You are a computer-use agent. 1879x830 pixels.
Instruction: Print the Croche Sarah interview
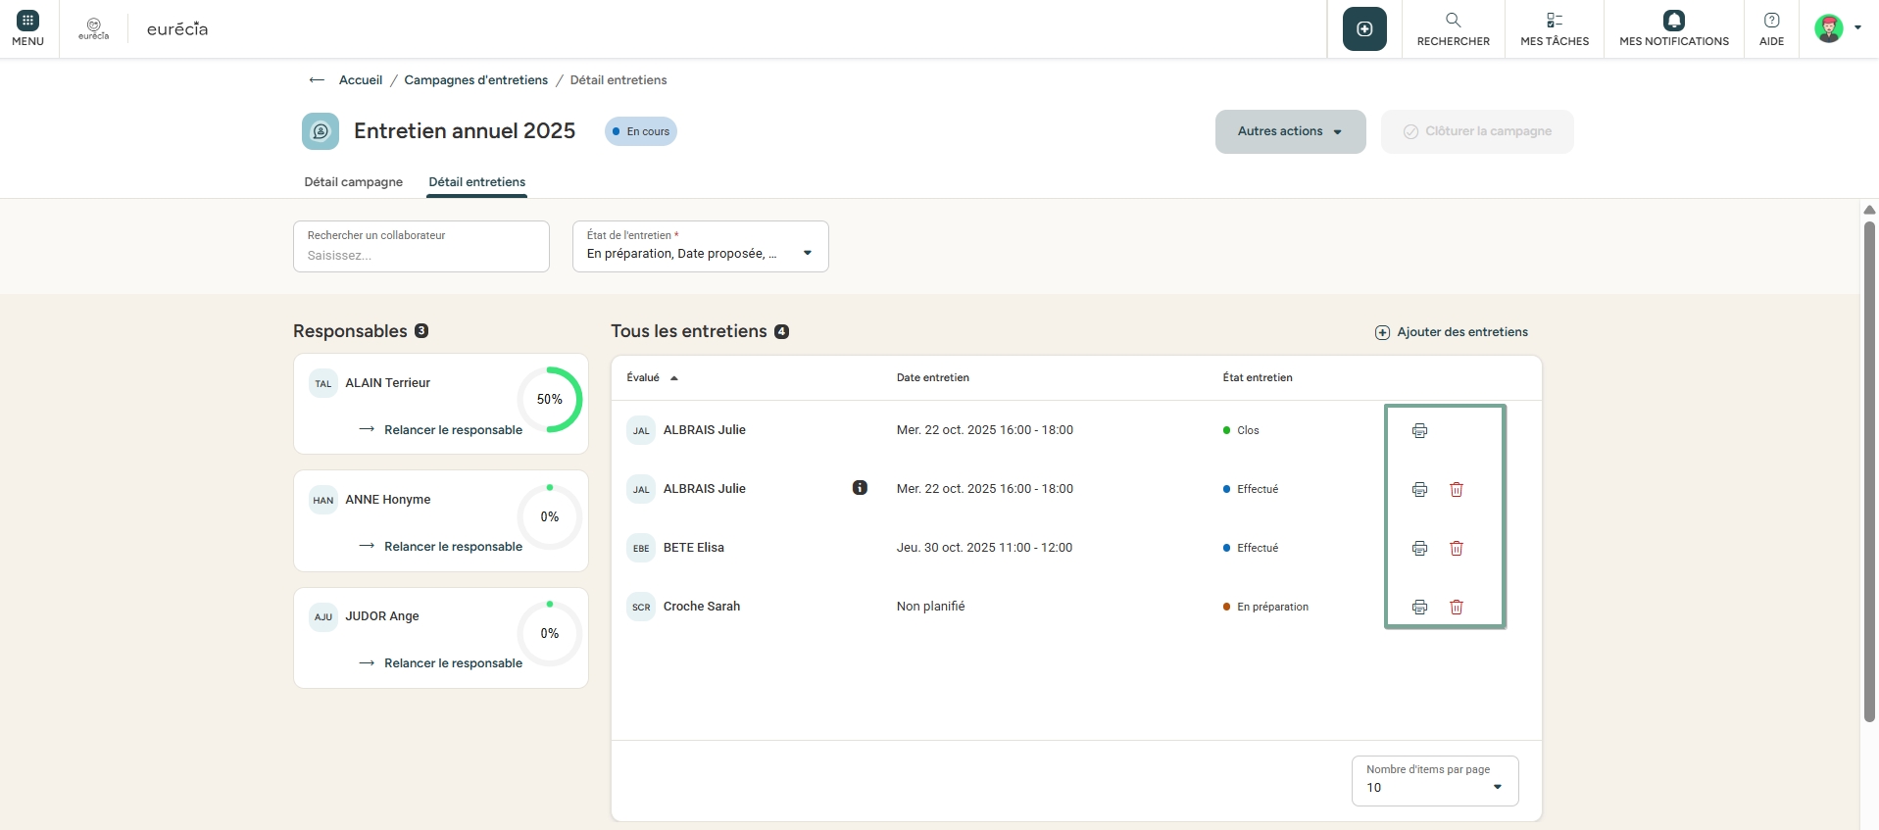[1419, 607]
